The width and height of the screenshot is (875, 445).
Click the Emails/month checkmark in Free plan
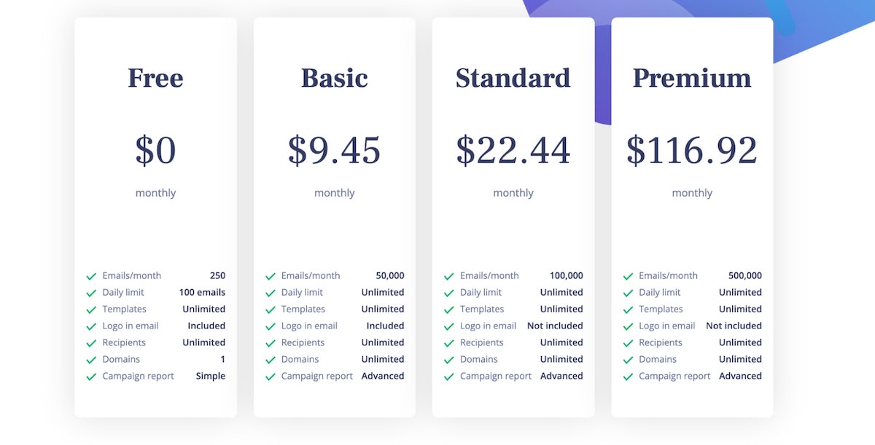pyautogui.click(x=91, y=277)
